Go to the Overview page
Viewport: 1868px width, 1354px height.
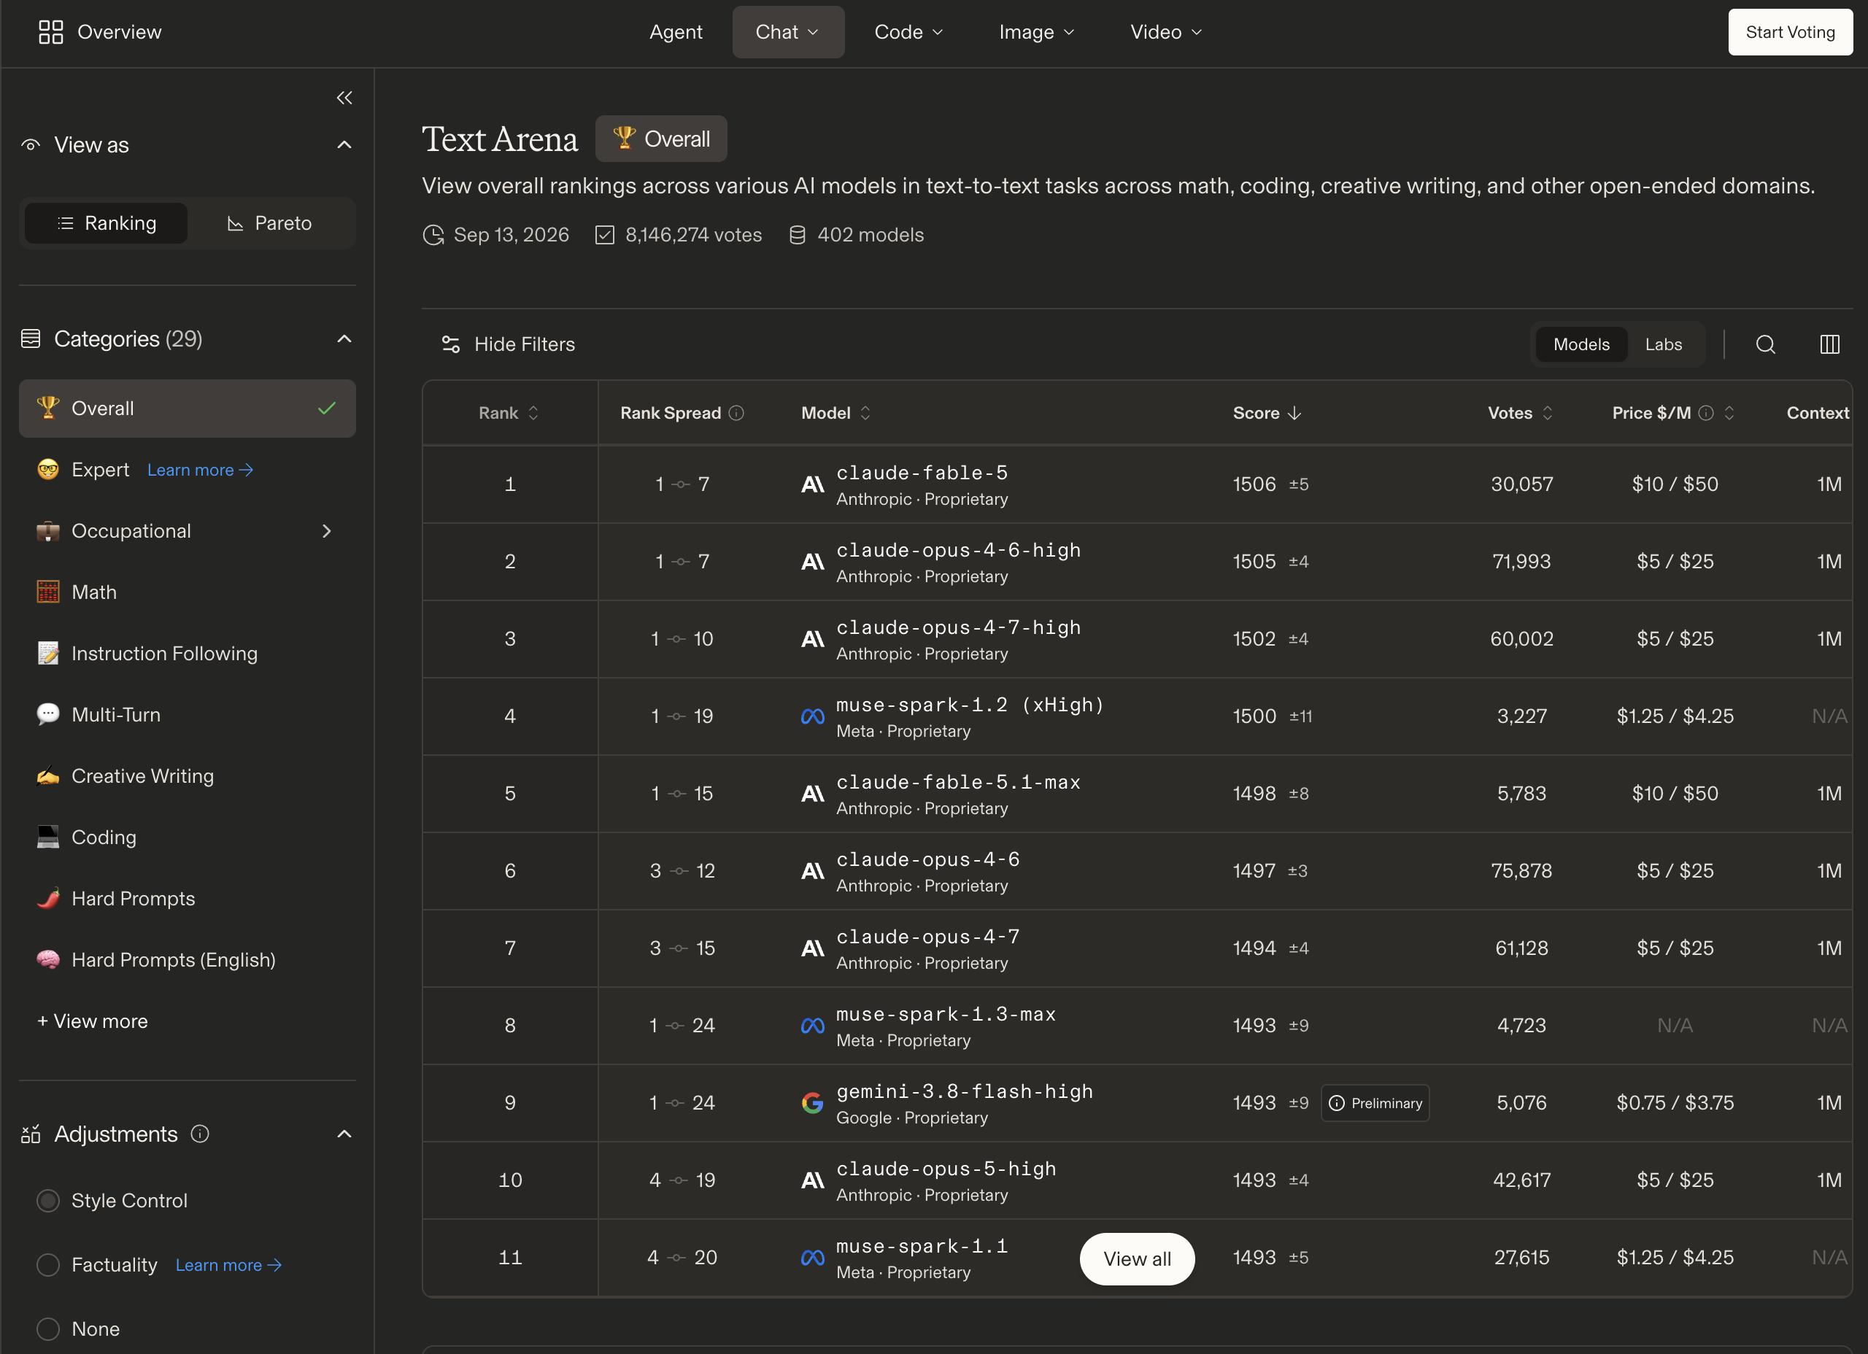pos(100,32)
